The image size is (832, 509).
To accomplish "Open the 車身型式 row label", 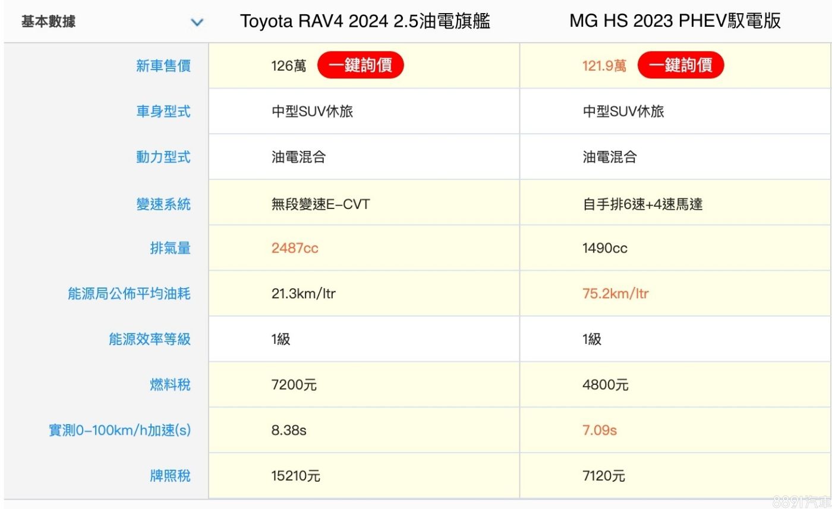I will pyautogui.click(x=163, y=112).
